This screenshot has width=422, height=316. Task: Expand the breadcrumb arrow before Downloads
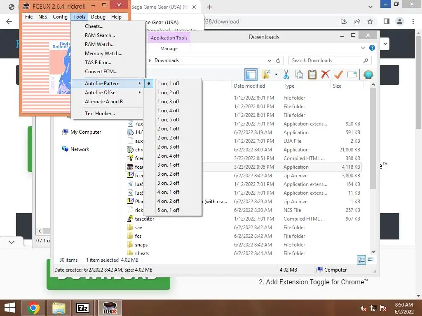pyautogui.click(x=150, y=60)
